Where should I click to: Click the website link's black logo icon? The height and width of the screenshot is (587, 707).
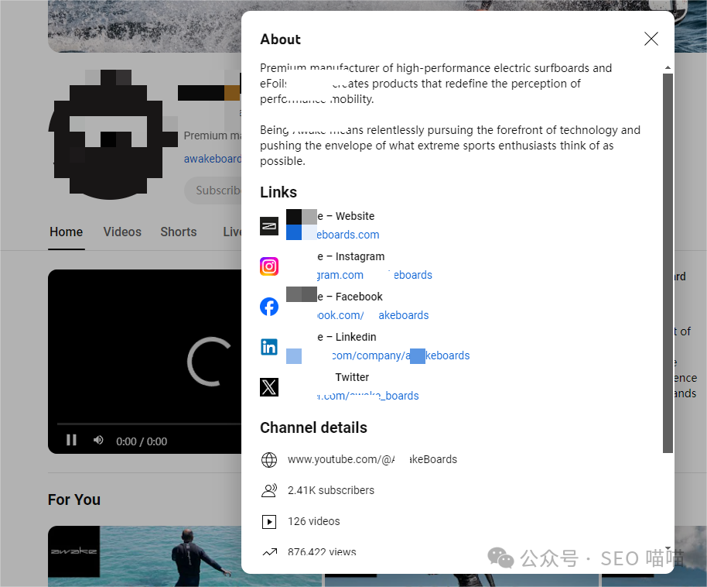(269, 226)
